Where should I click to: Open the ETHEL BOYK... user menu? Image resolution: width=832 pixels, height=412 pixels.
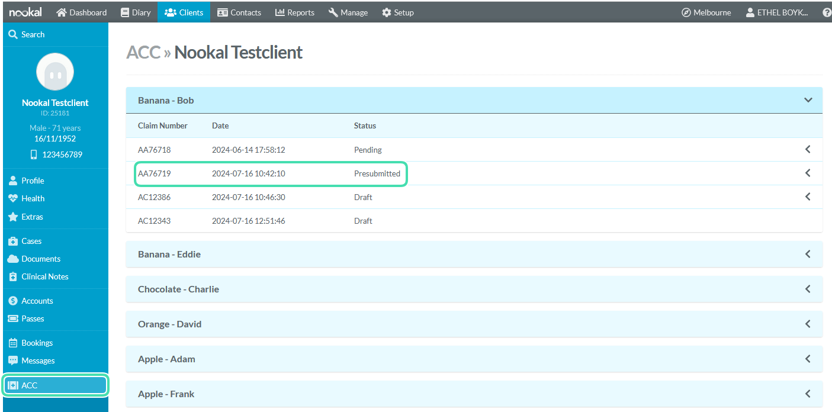[x=776, y=12]
